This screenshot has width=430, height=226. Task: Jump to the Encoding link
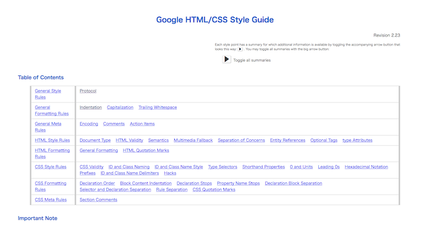(89, 124)
